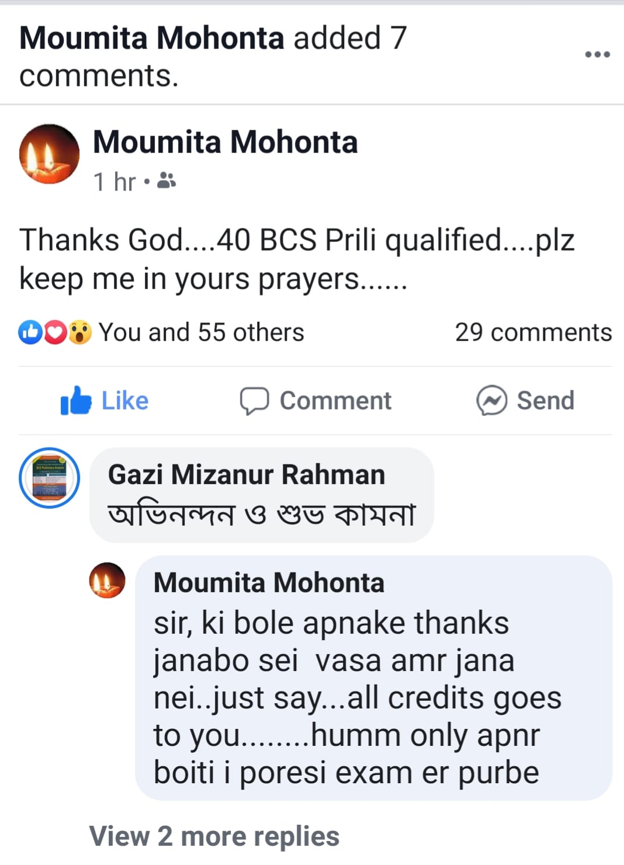Open Gazi Mizanur Rahman commenter name
Image resolution: width=624 pixels, height=865 pixels.
point(246,474)
